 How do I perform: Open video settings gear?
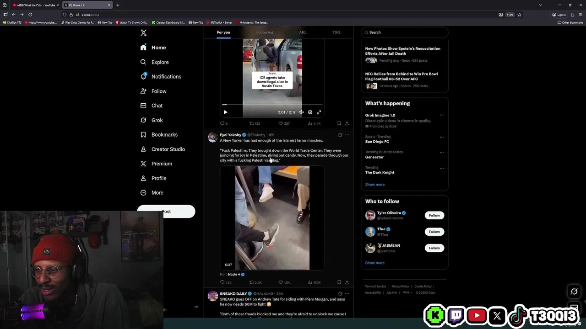pos(310,112)
